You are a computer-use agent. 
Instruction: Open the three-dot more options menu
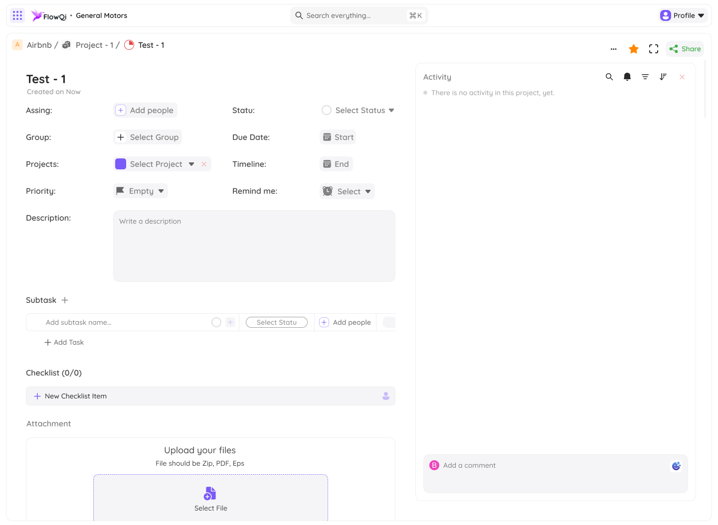613,49
